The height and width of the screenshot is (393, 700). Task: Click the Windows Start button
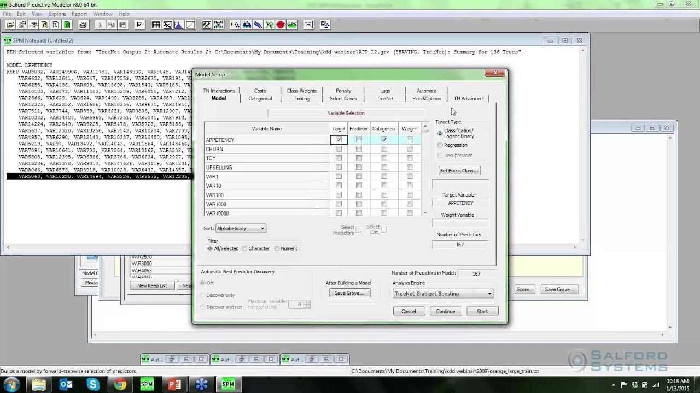coord(11,385)
